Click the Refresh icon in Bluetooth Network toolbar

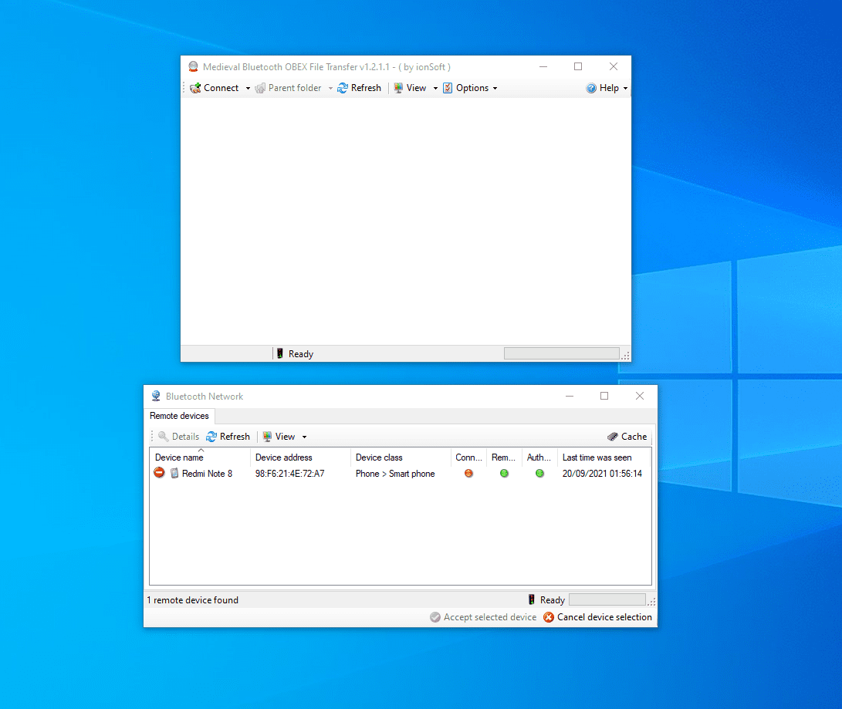[211, 437]
